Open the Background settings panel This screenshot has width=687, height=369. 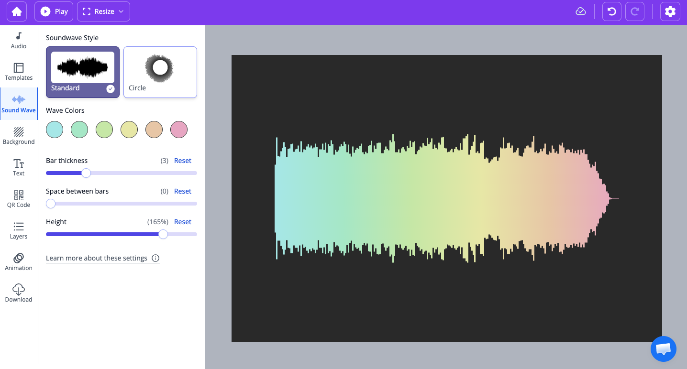[19, 136]
